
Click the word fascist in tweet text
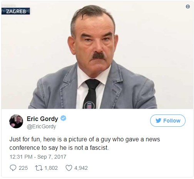tap(99, 148)
